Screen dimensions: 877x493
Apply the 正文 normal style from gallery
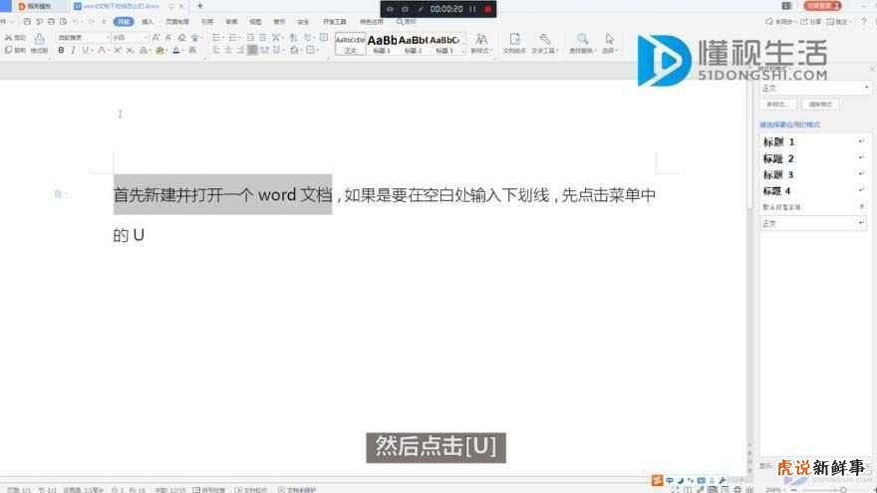(x=350, y=44)
